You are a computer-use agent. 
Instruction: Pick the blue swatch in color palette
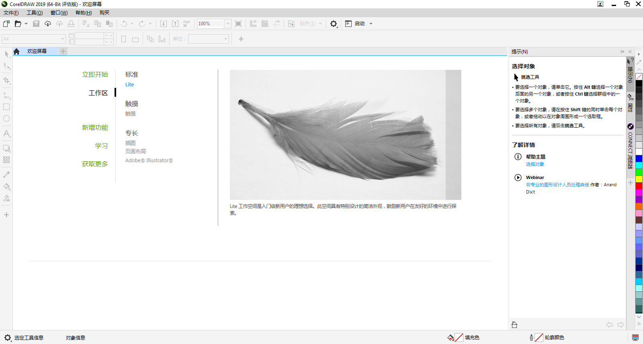[639, 159]
